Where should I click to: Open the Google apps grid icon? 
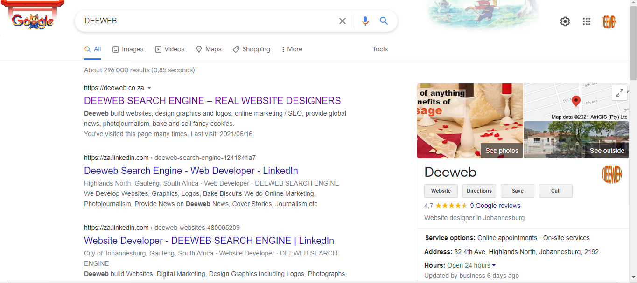click(x=587, y=21)
